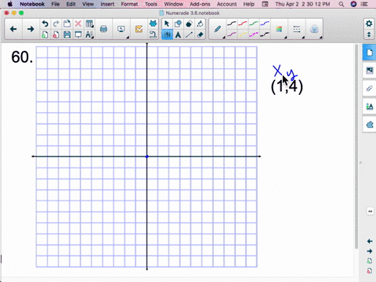
Task: Toggle sidebar side with double-arrow button
Action: pos(370,211)
